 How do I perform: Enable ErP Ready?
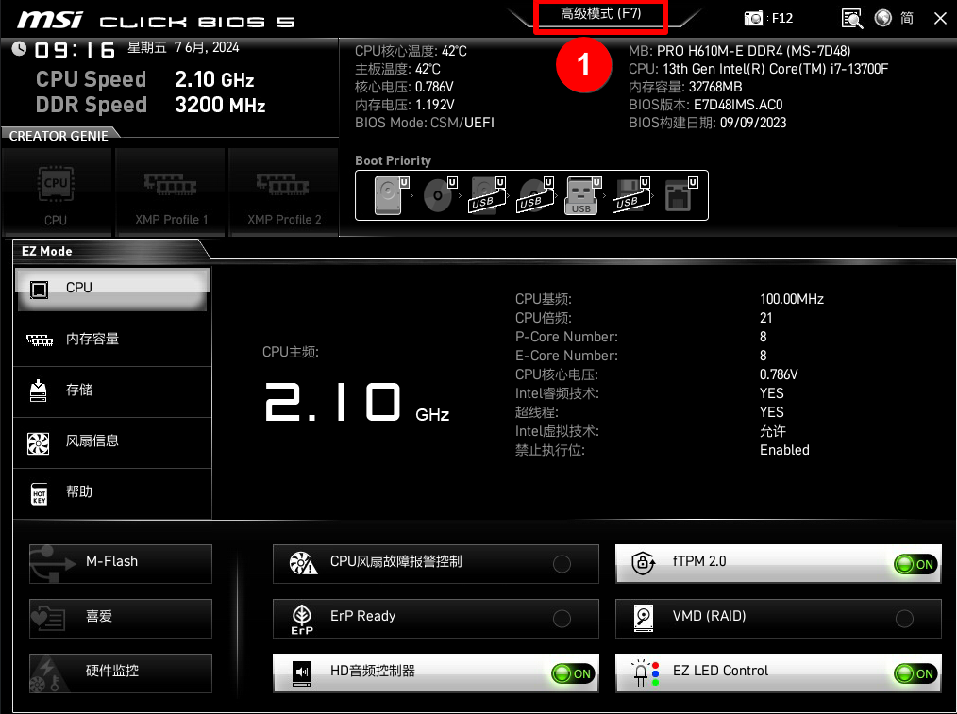tap(562, 619)
